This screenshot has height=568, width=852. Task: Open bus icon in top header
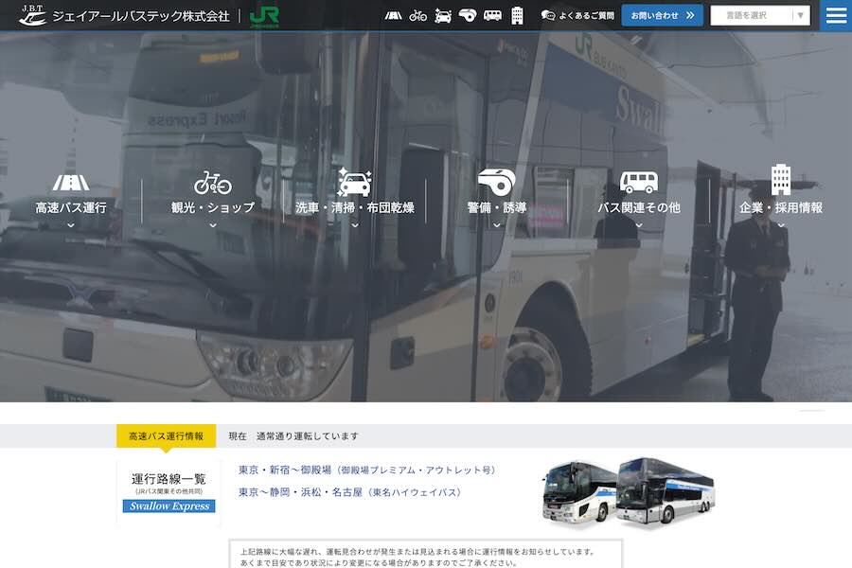492,15
